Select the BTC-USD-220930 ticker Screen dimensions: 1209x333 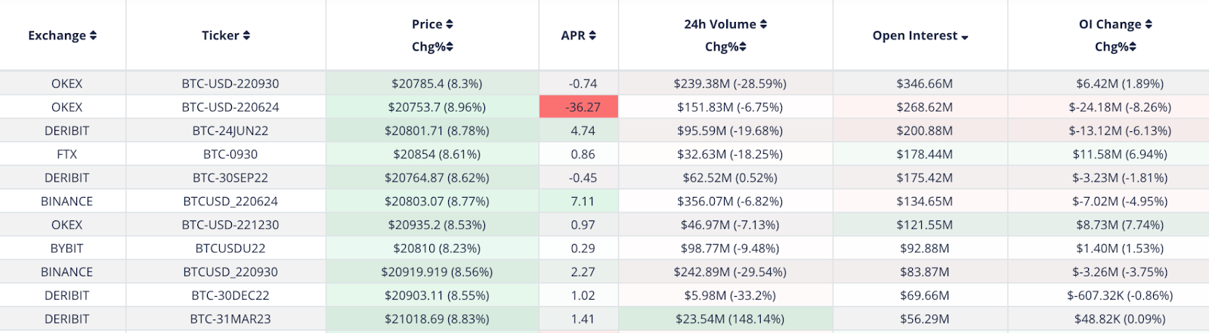(230, 84)
